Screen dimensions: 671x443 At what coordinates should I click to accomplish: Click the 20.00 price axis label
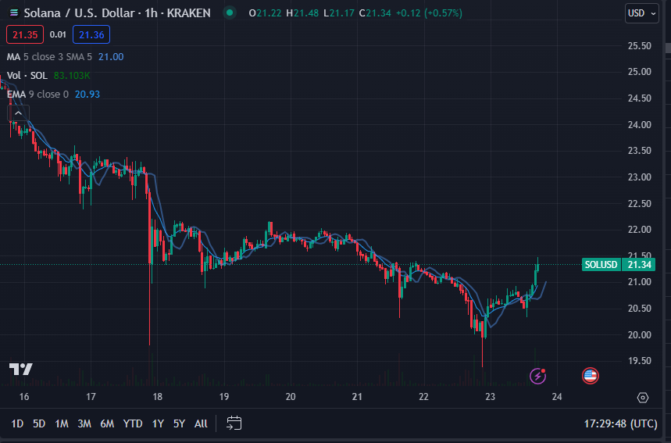coord(639,334)
